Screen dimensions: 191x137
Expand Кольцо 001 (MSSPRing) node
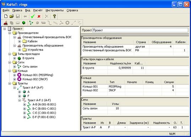click(x=15, y=75)
